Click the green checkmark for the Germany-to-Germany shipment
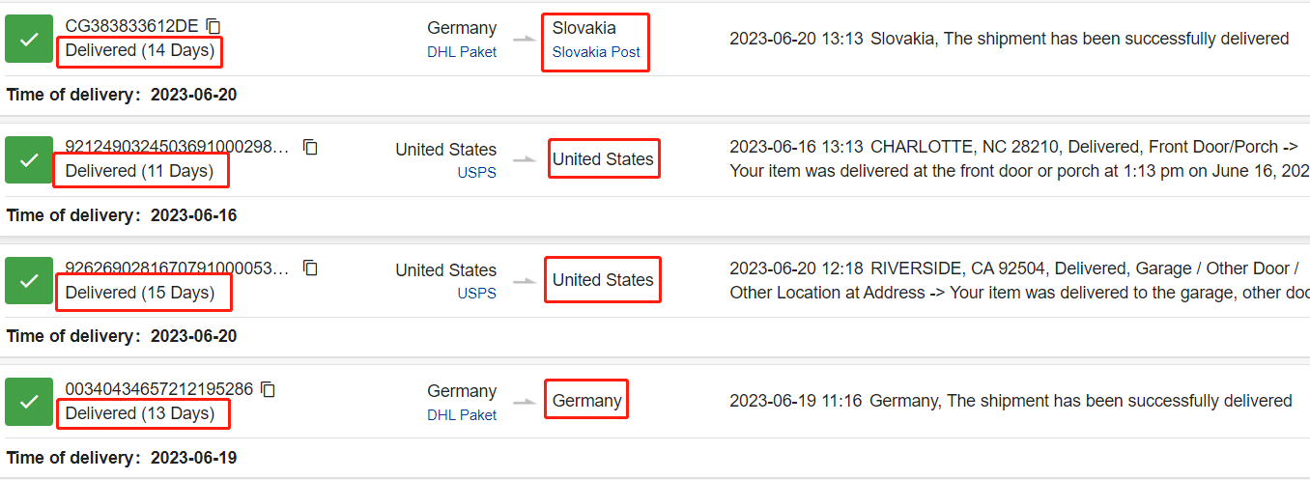This screenshot has width=1310, height=480. pos(29,402)
